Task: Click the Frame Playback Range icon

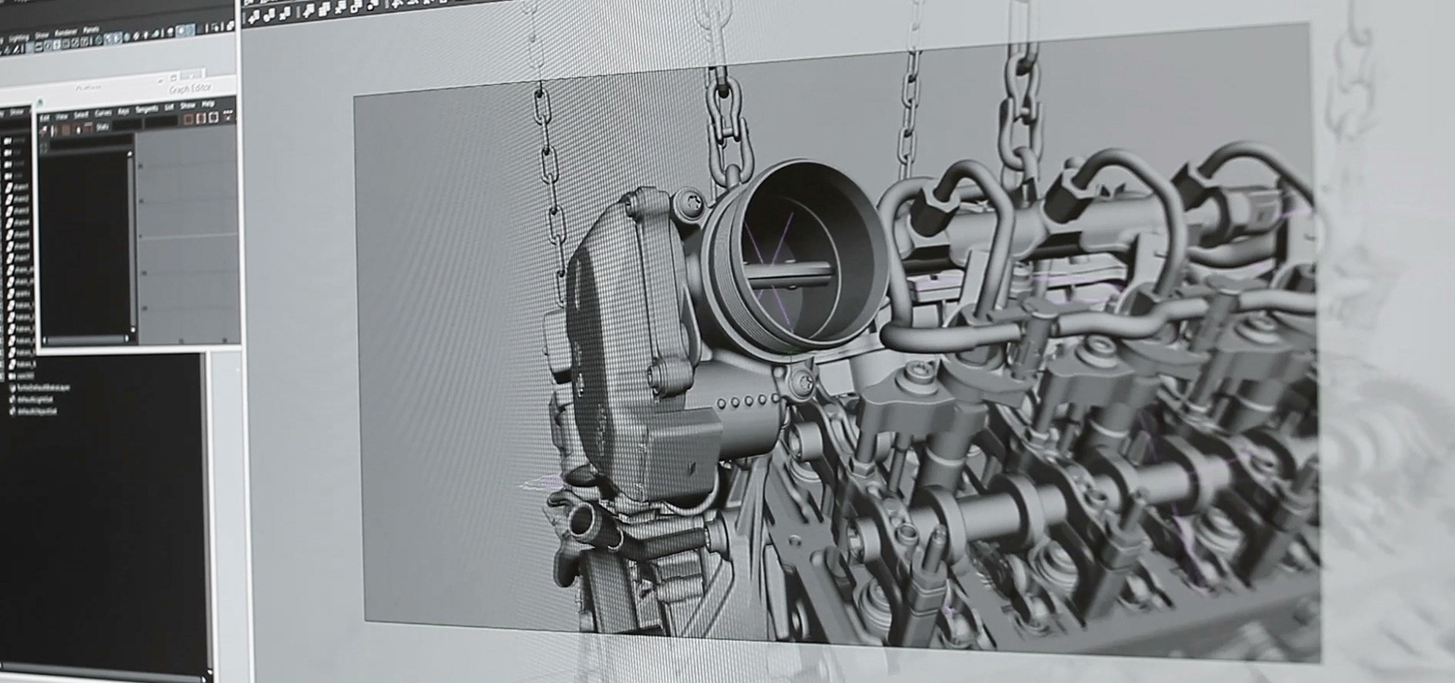Action: (201, 118)
